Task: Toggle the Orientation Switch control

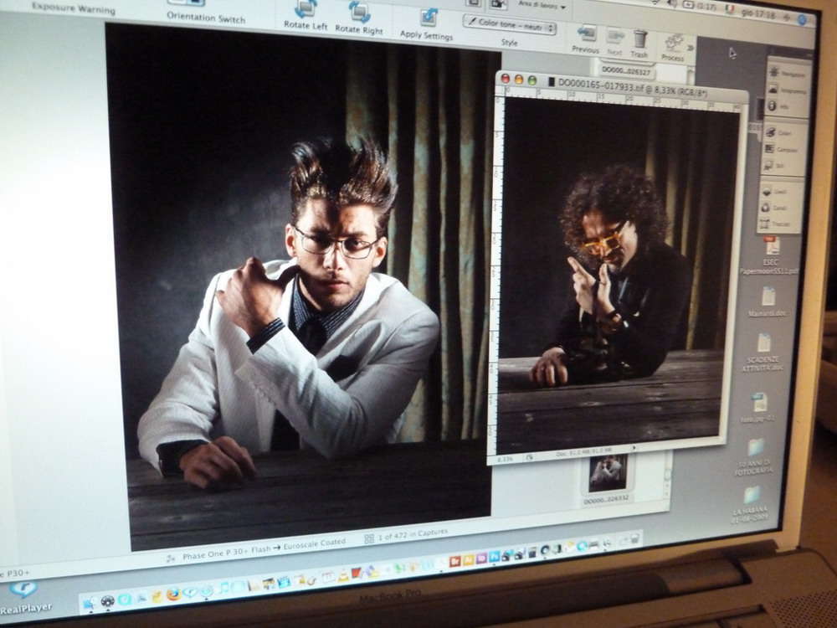Action: [205, 17]
